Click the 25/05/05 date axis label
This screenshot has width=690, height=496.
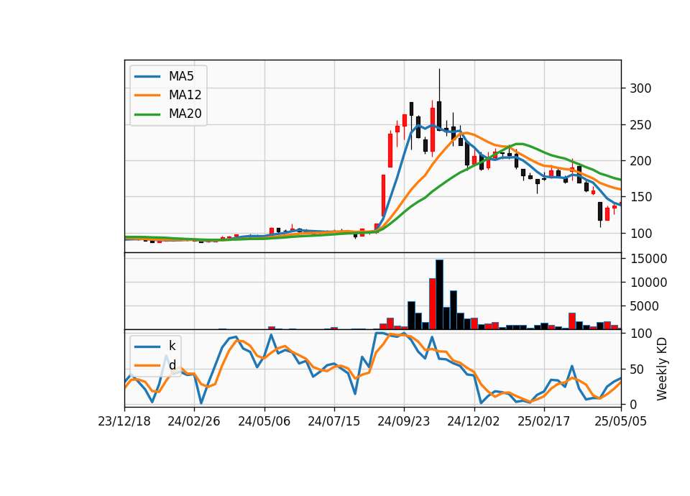point(620,421)
